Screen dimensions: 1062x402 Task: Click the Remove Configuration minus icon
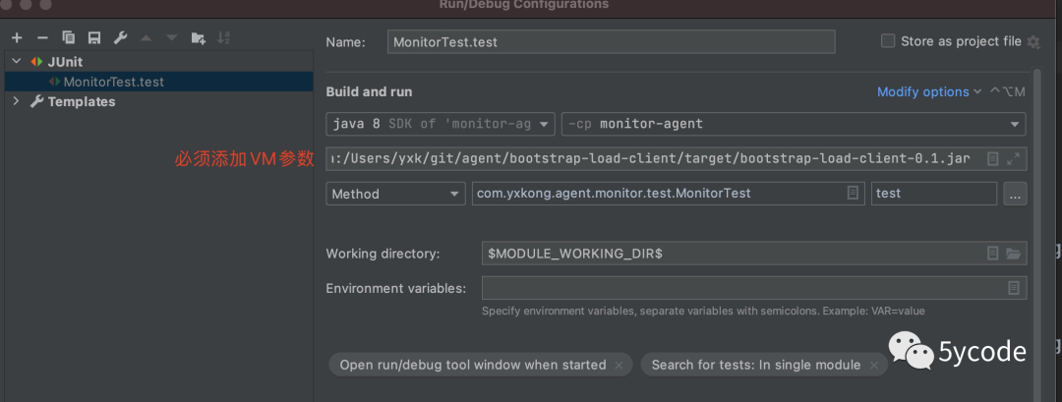point(42,37)
